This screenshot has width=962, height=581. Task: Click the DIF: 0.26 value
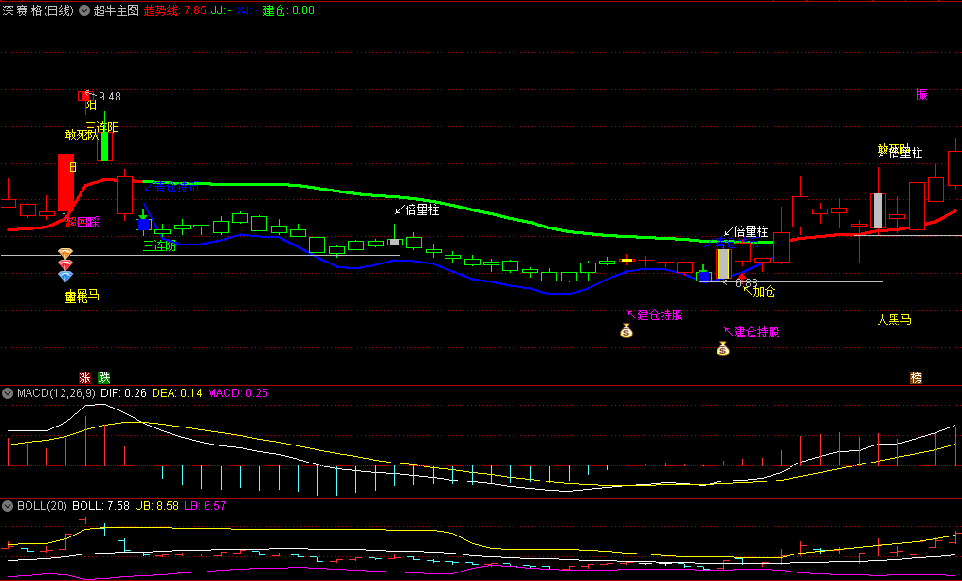click(123, 393)
